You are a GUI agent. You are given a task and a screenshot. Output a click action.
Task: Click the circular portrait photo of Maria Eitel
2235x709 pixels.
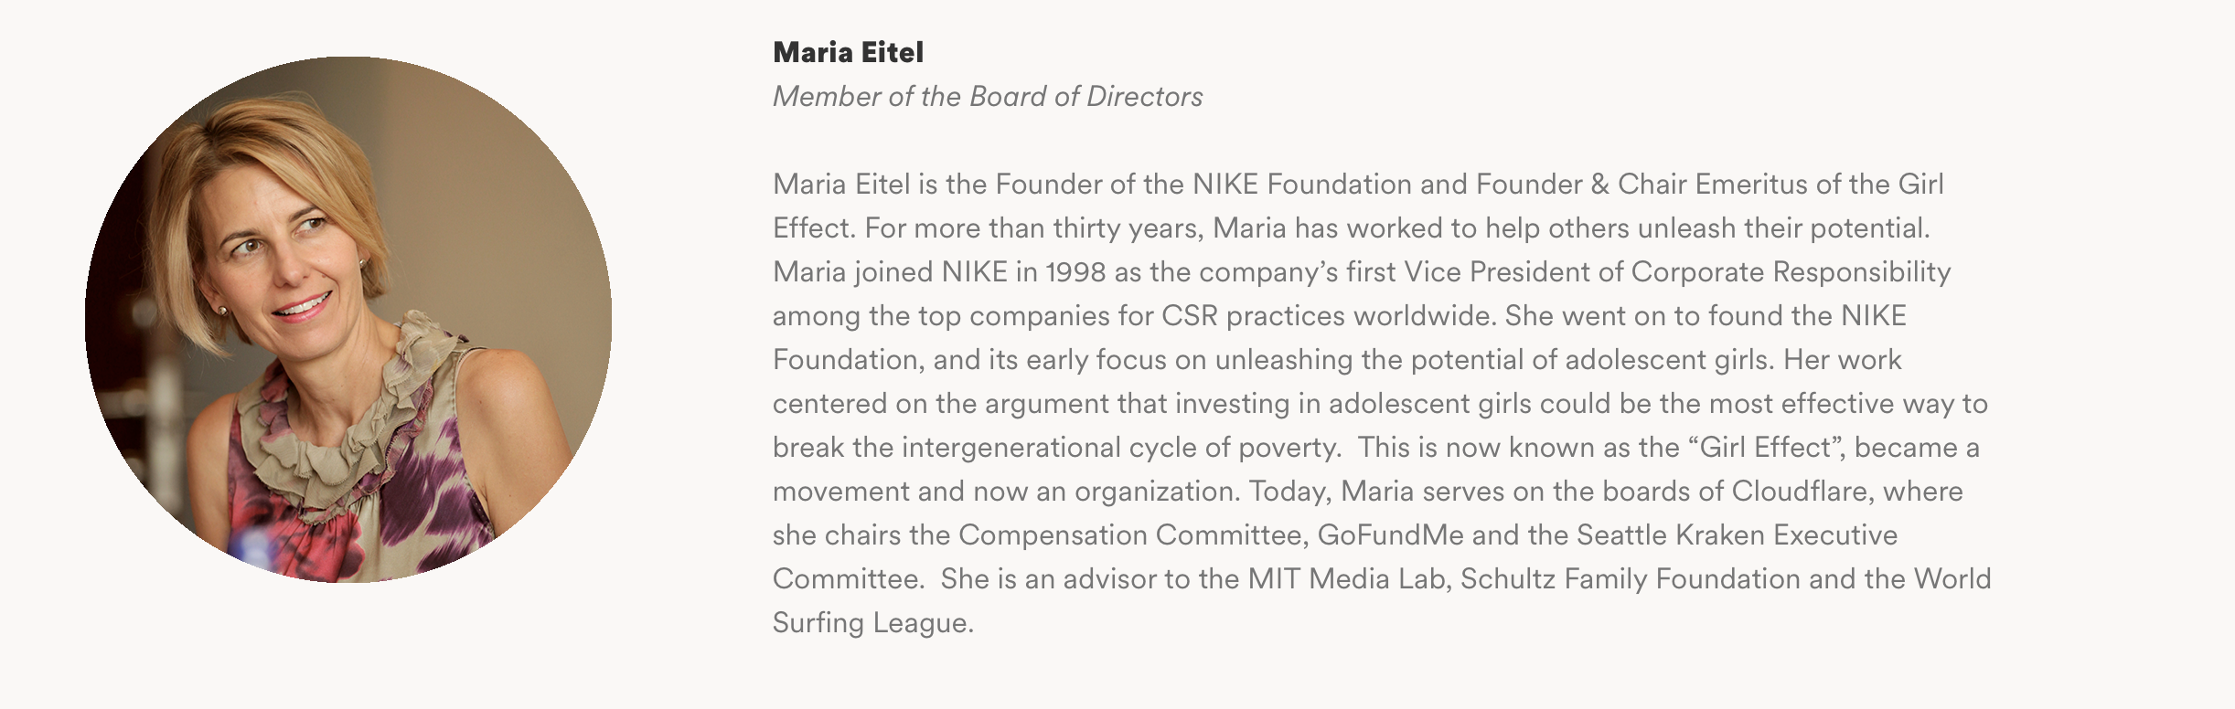point(348,320)
